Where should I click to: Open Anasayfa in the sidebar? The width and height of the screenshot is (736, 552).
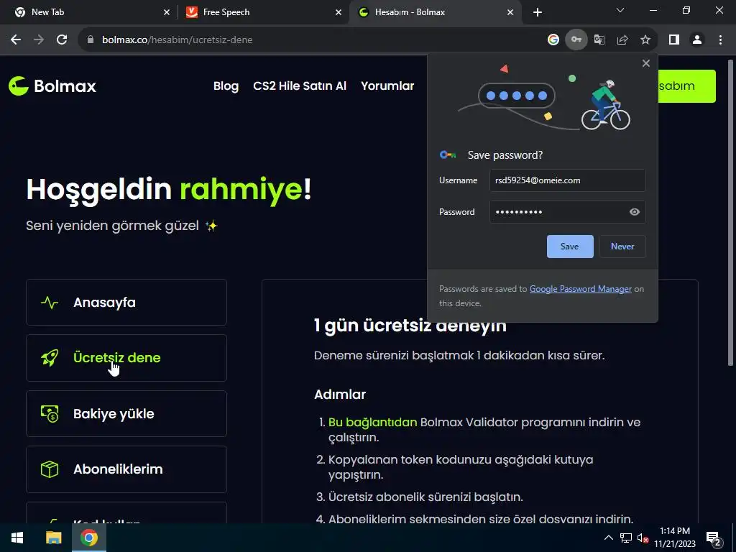pos(126,303)
